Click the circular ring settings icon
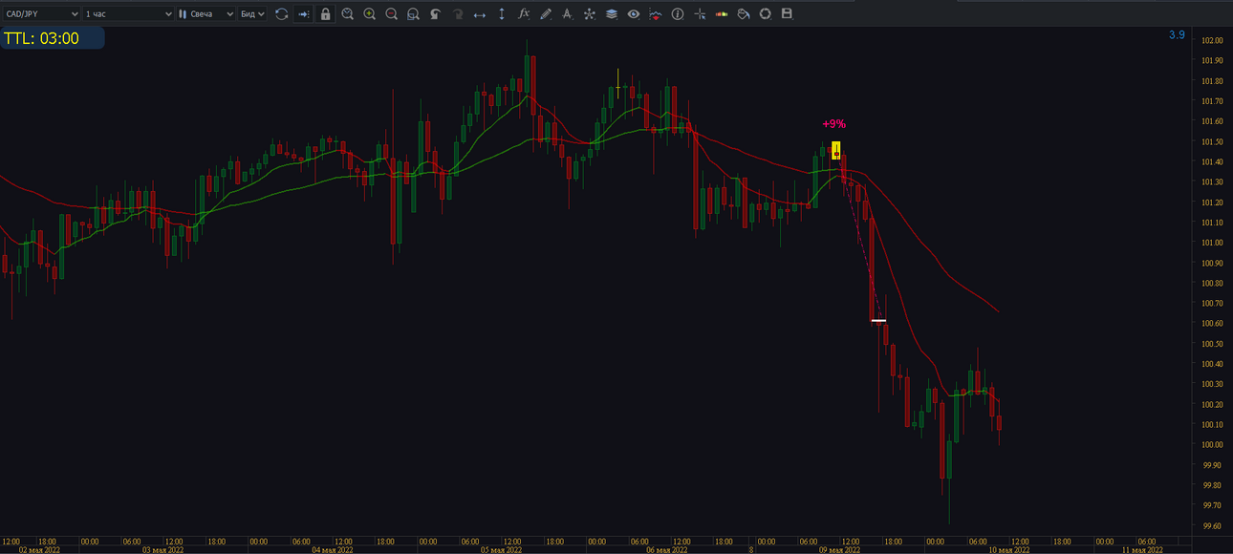Image resolution: width=1233 pixels, height=554 pixels. (766, 14)
